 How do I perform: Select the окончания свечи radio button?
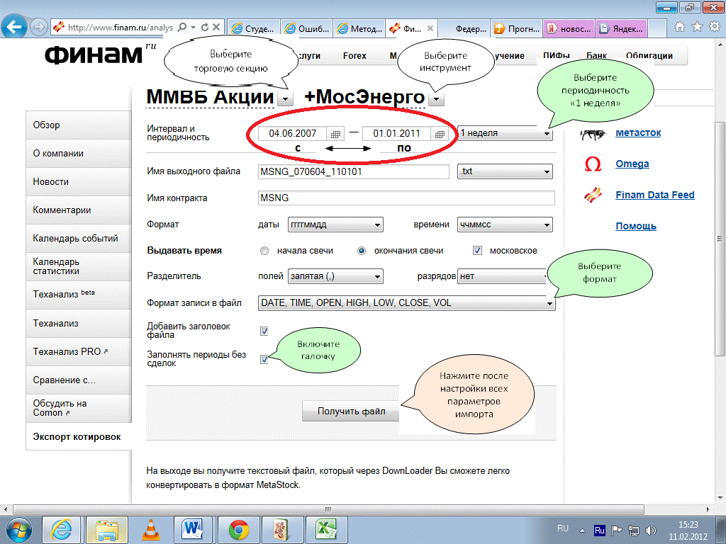point(361,251)
